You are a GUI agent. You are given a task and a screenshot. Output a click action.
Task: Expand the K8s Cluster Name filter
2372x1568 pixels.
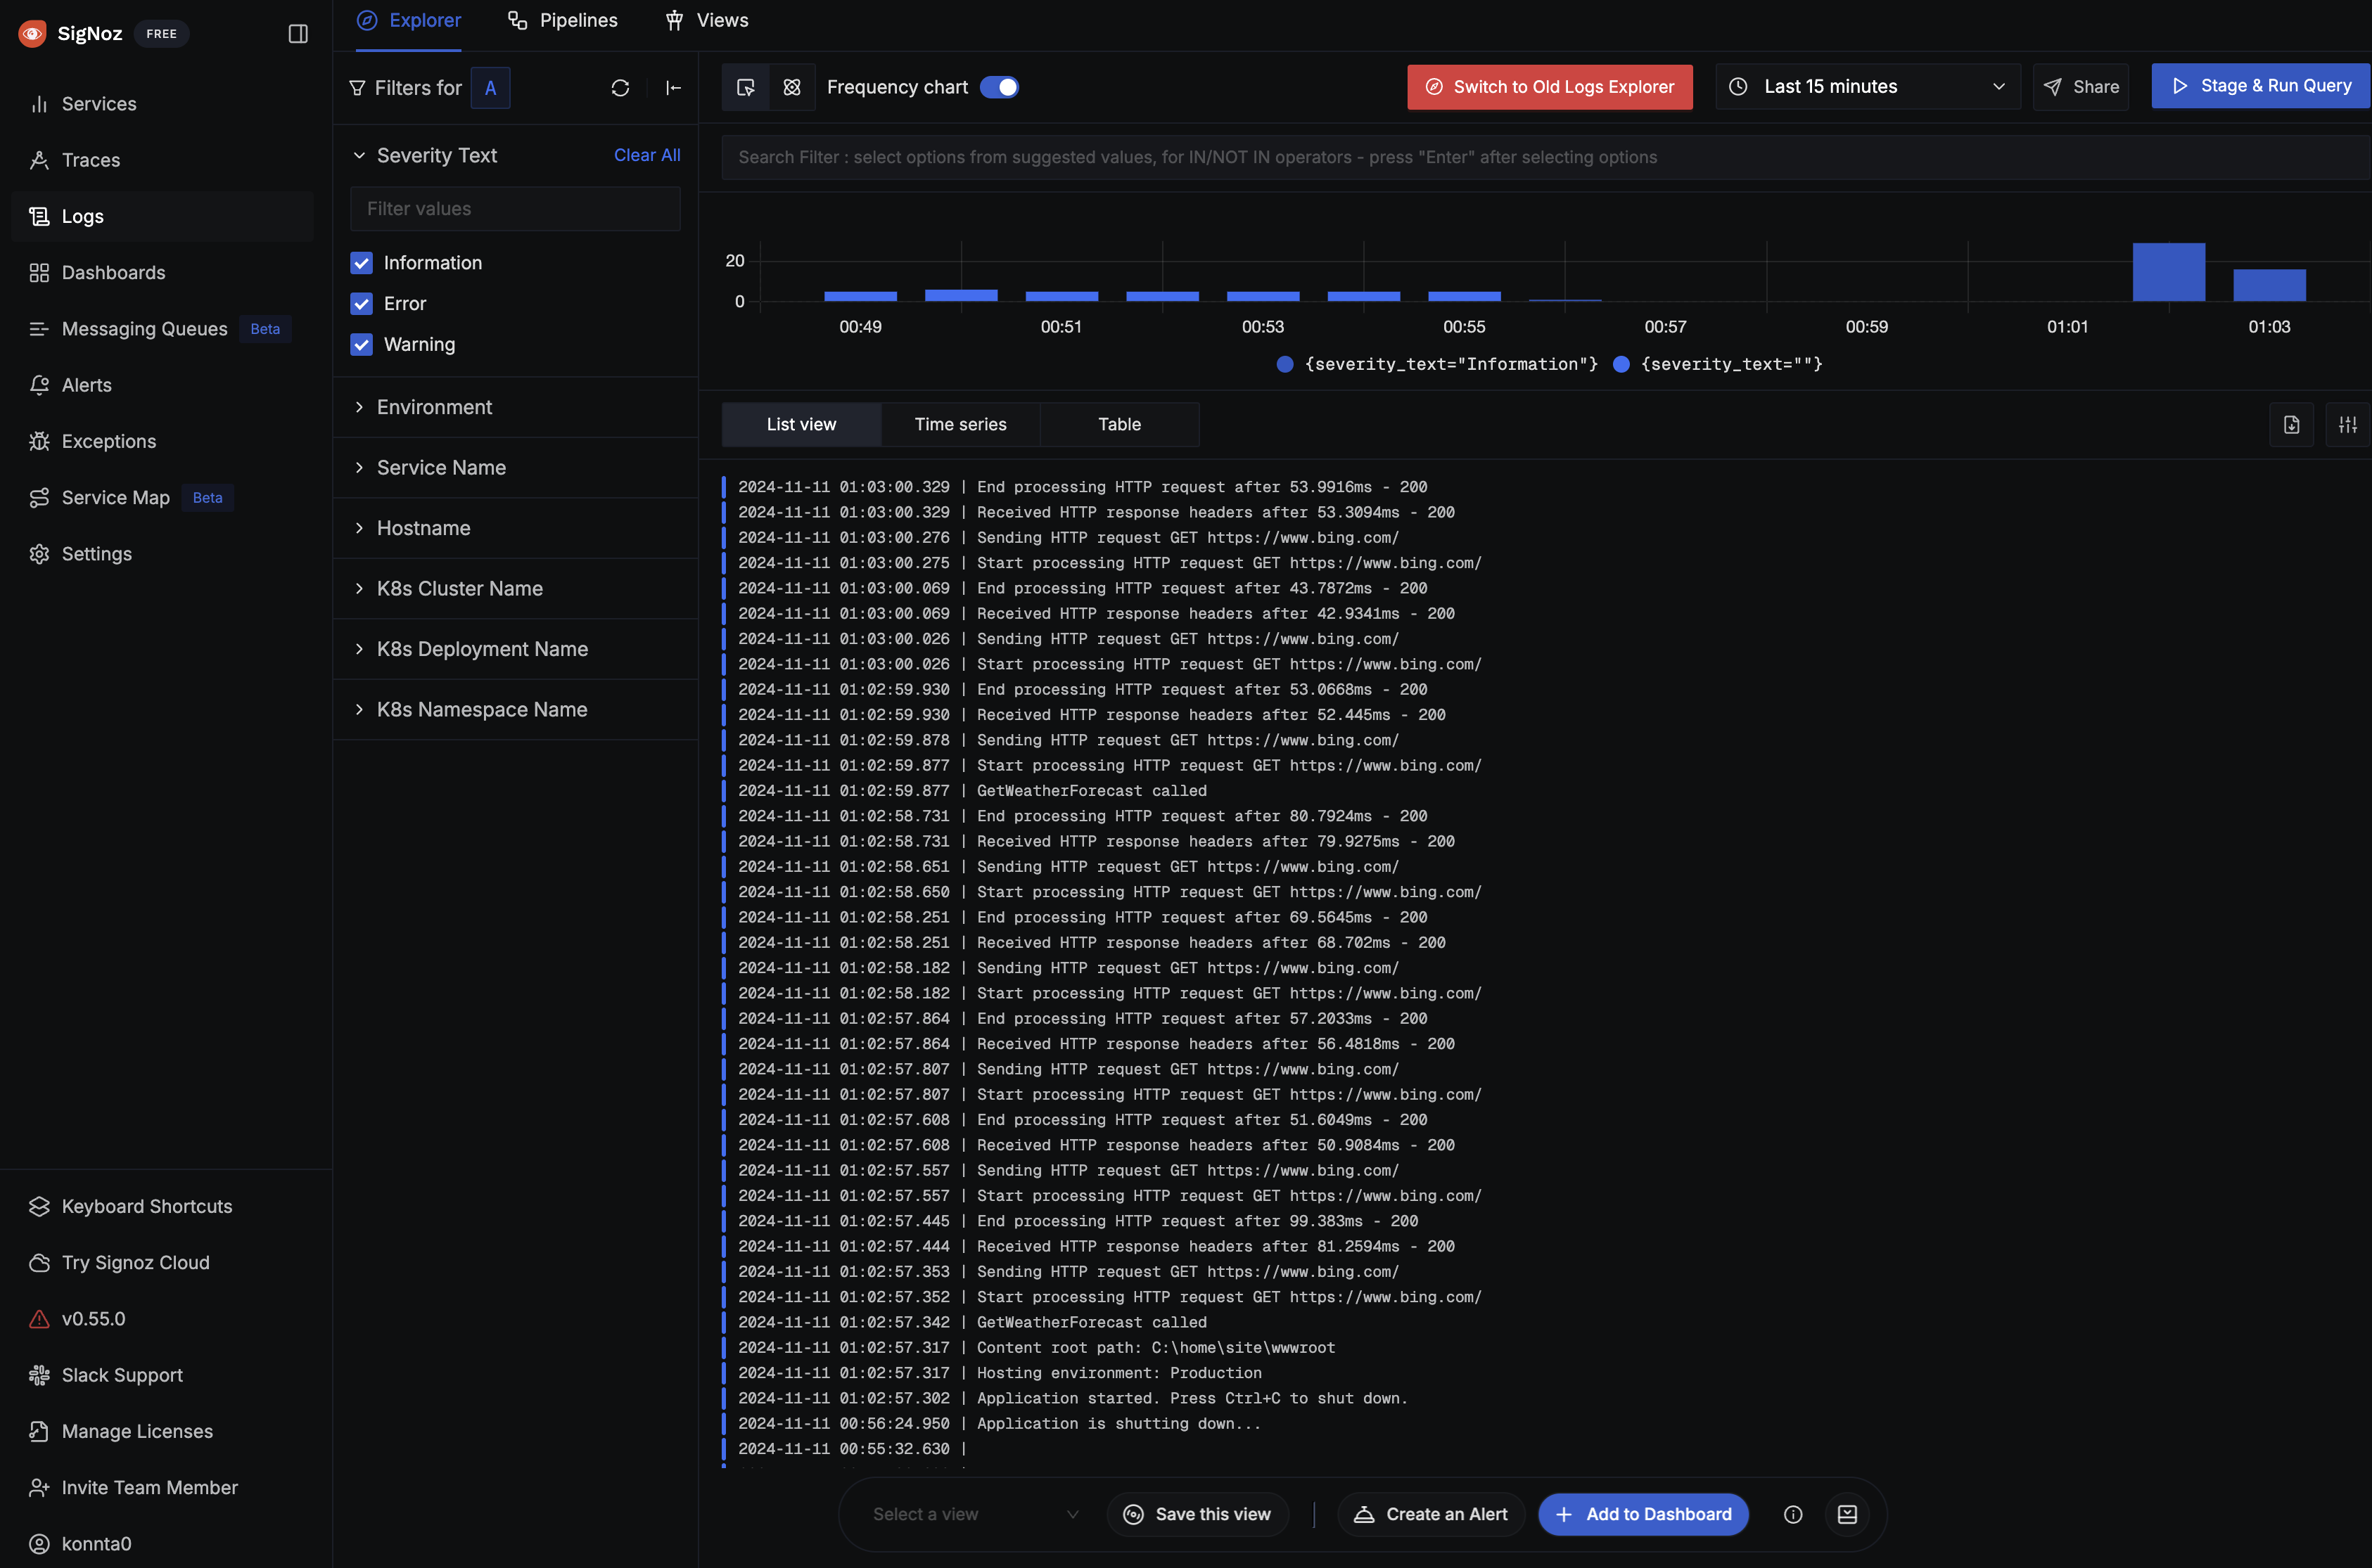(x=459, y=589)
